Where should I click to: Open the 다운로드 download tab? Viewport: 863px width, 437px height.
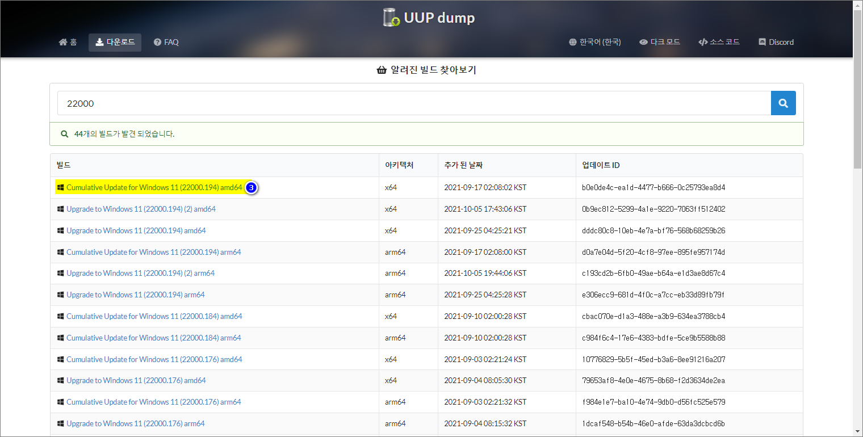(115, 42)
